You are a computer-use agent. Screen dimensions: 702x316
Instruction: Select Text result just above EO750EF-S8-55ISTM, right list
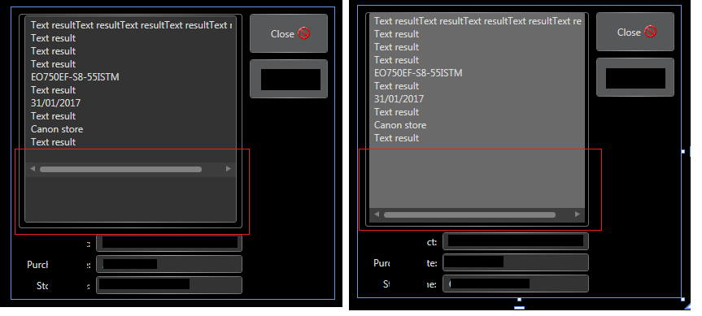point(397,60)
